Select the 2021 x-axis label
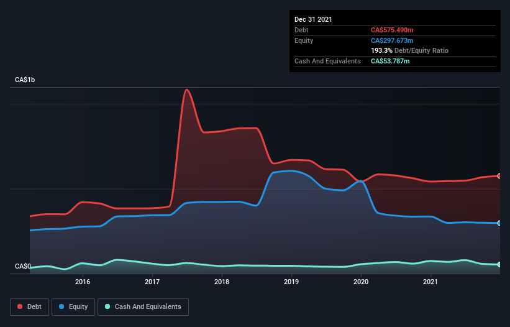Image resolution: width=510 pixels, height=327 pixels. 430,282
